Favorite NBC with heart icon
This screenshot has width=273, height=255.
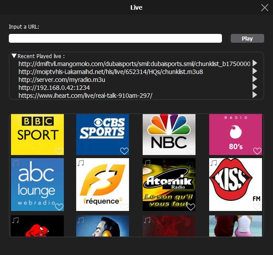pyautogui.click(x=191, y=151)
